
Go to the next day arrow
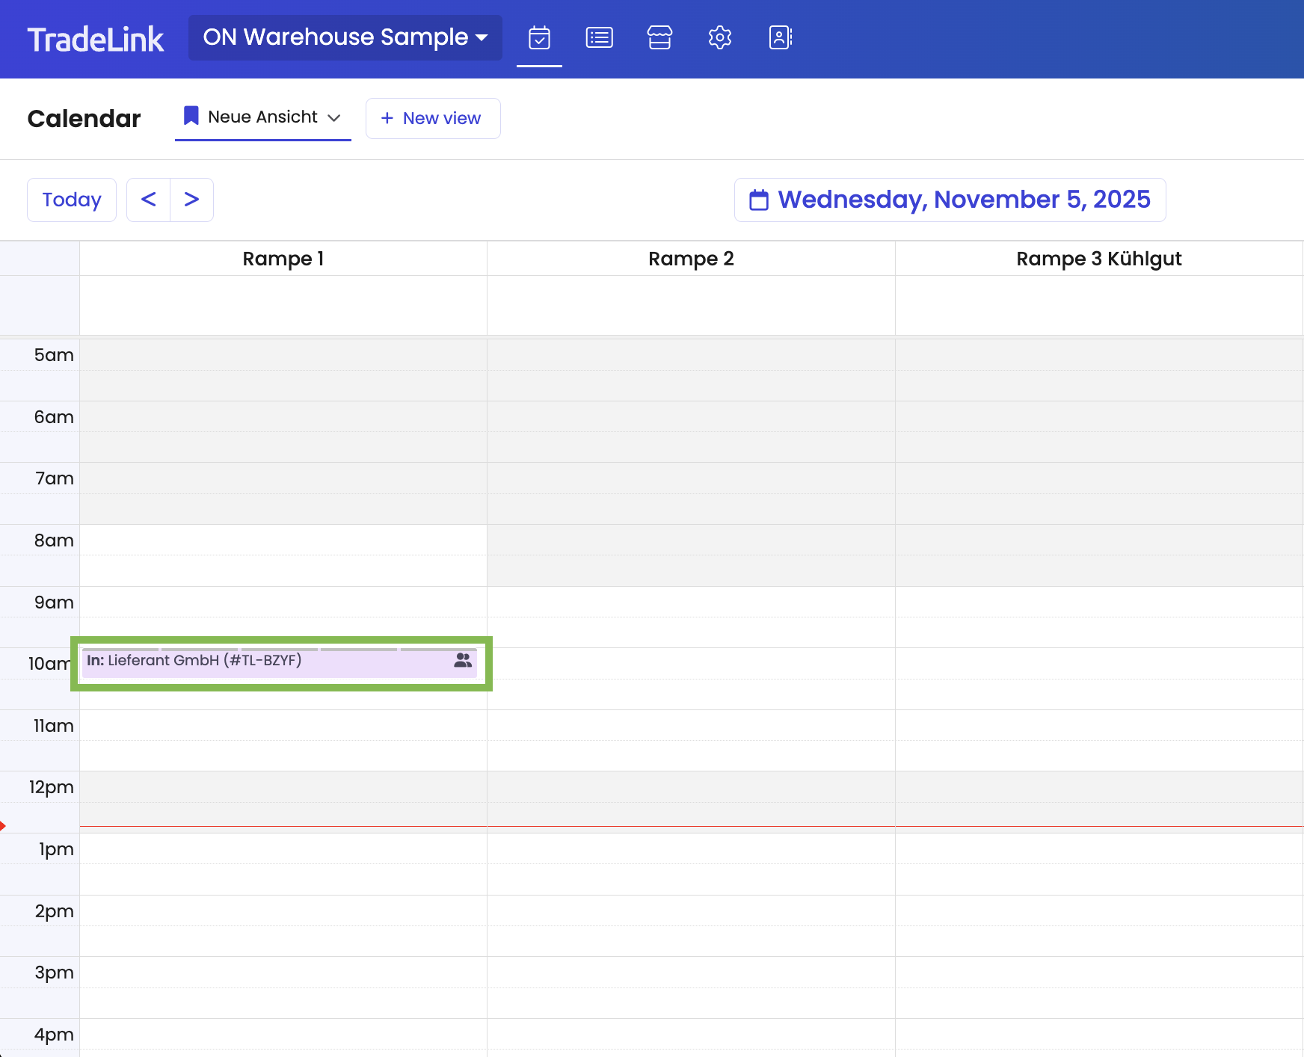point(191,200)
